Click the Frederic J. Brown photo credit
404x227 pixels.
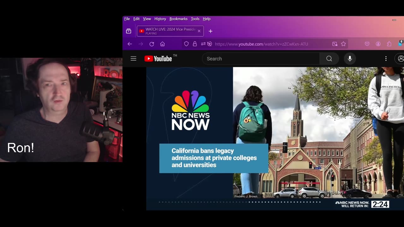coord(246,196)
